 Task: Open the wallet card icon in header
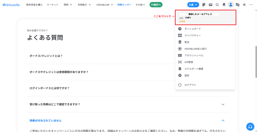click(211, 5)
